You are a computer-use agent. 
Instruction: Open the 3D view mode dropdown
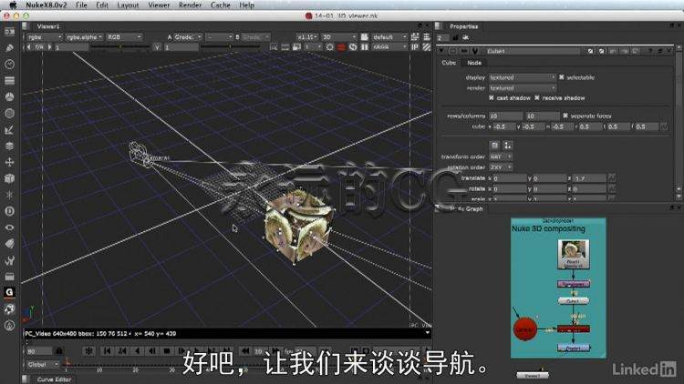(x=339, y=37)
